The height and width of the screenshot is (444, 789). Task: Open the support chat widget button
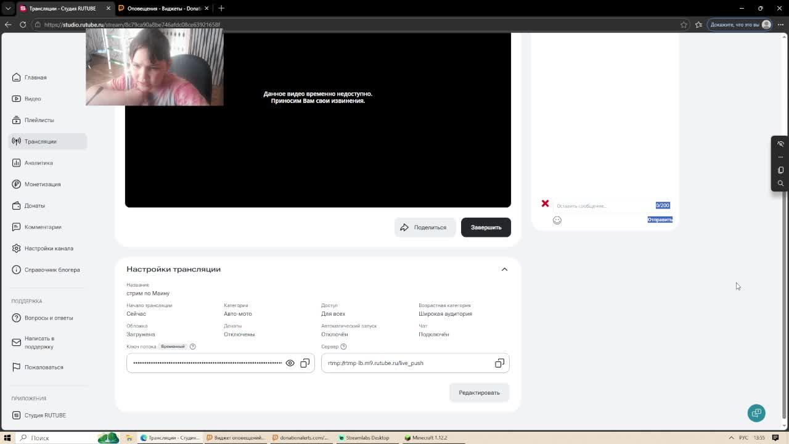pyautogui.click(x=756, y=413)
